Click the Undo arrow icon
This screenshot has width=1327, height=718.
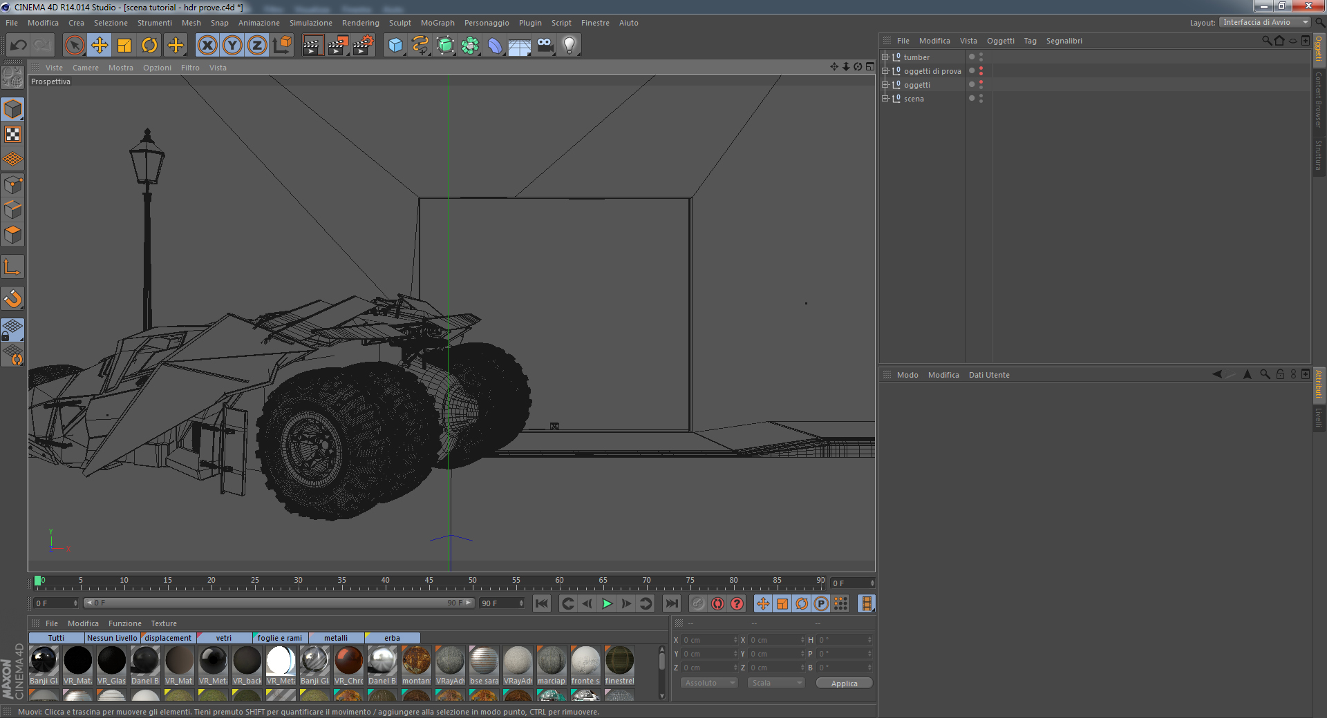(x=19, y=46)
